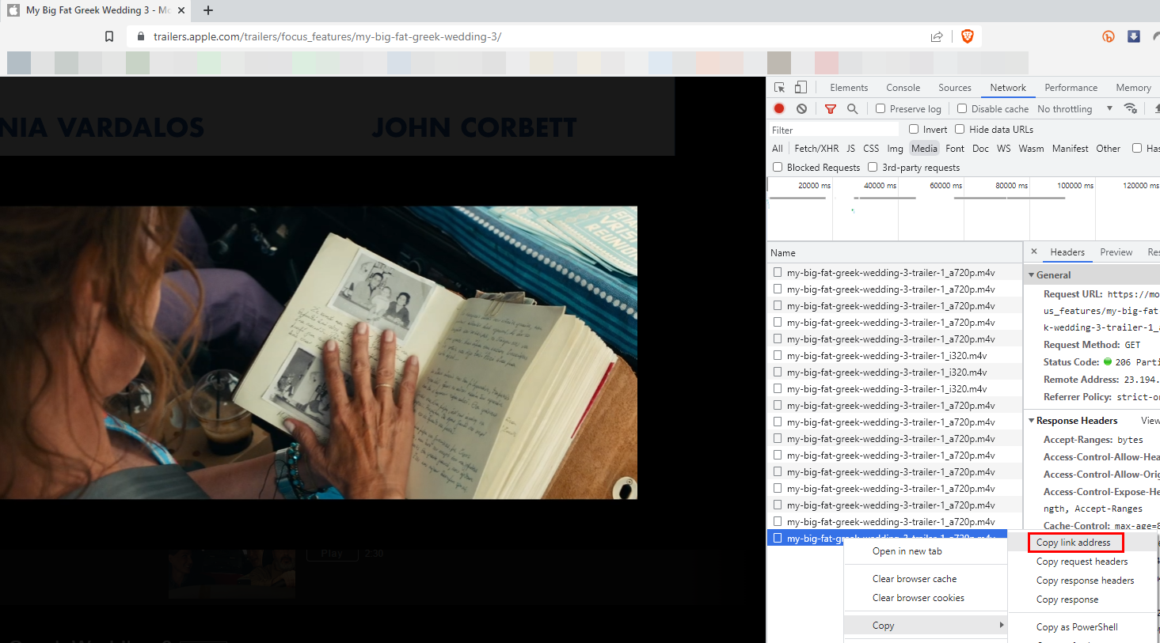1160x643 pixels.
Task: Show the Headers tab of the request
Action: coord(1067,252)
